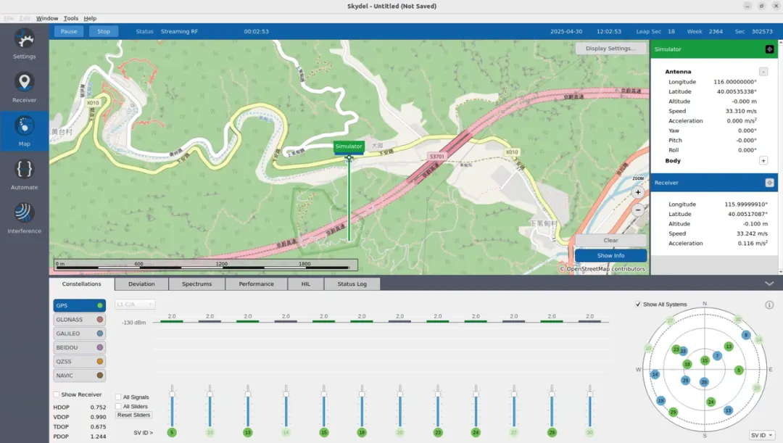Open the Tools menu

click(x=70, y=18)
